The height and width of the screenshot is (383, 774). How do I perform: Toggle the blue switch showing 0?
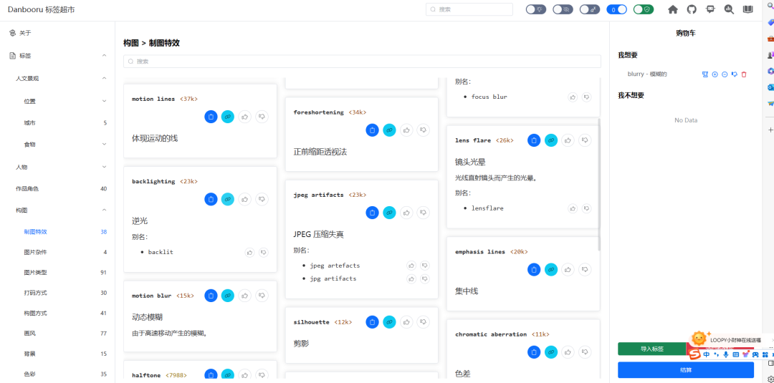(x=616, y=9)
